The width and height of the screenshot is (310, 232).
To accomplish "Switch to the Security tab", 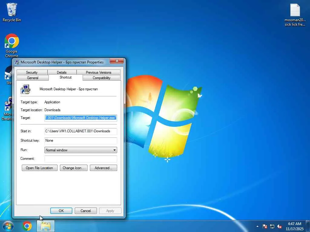I will tap(32, 72).
